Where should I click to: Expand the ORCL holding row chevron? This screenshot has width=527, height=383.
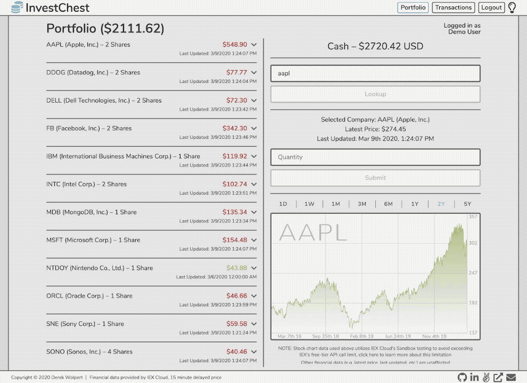click(x=254, y=296)
